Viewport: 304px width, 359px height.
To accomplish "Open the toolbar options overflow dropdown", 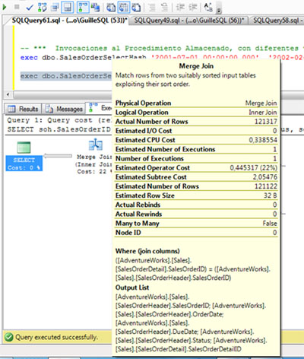I will coord(219,8).
